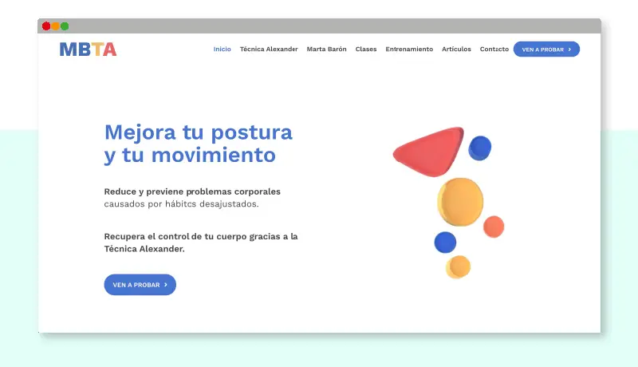This screenshot has width=638, height=367.
Task: Click the large yellow circle in the illustration
Action: point(460,201)
